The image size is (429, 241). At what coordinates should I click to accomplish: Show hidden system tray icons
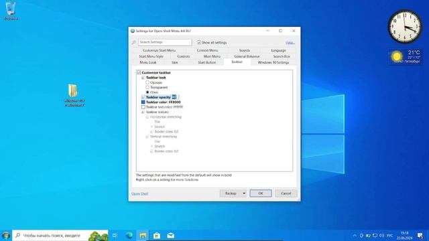coord(355,236)
